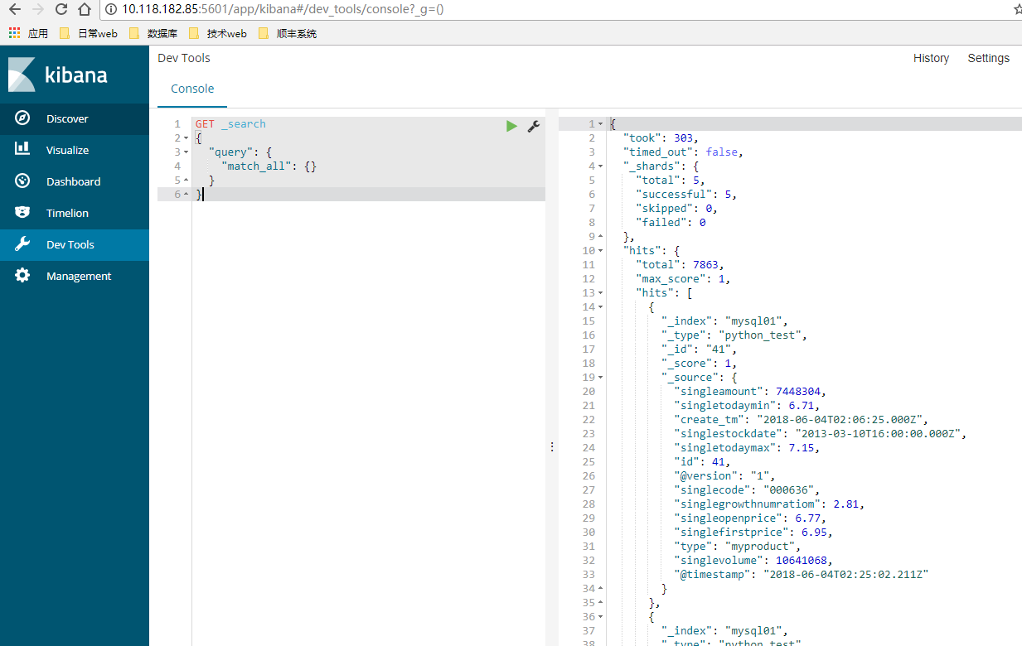Open Dashboard gauge icon

click(x=22, y=181)
